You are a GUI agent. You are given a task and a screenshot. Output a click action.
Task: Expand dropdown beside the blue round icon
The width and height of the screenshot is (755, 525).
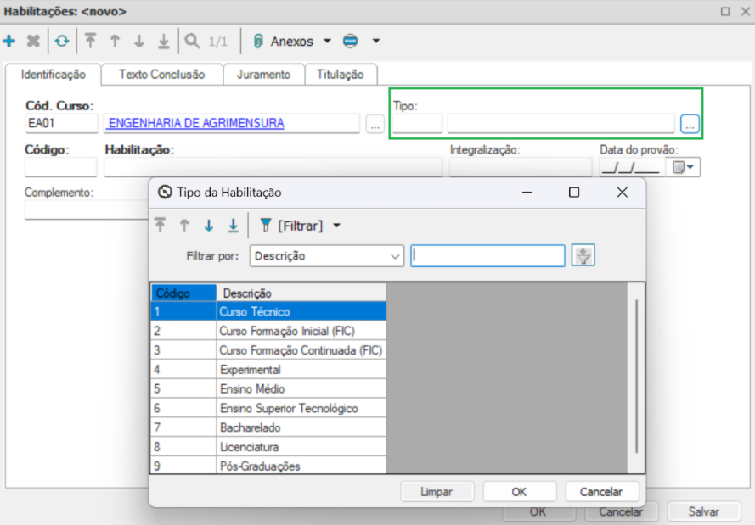[376, 42]
